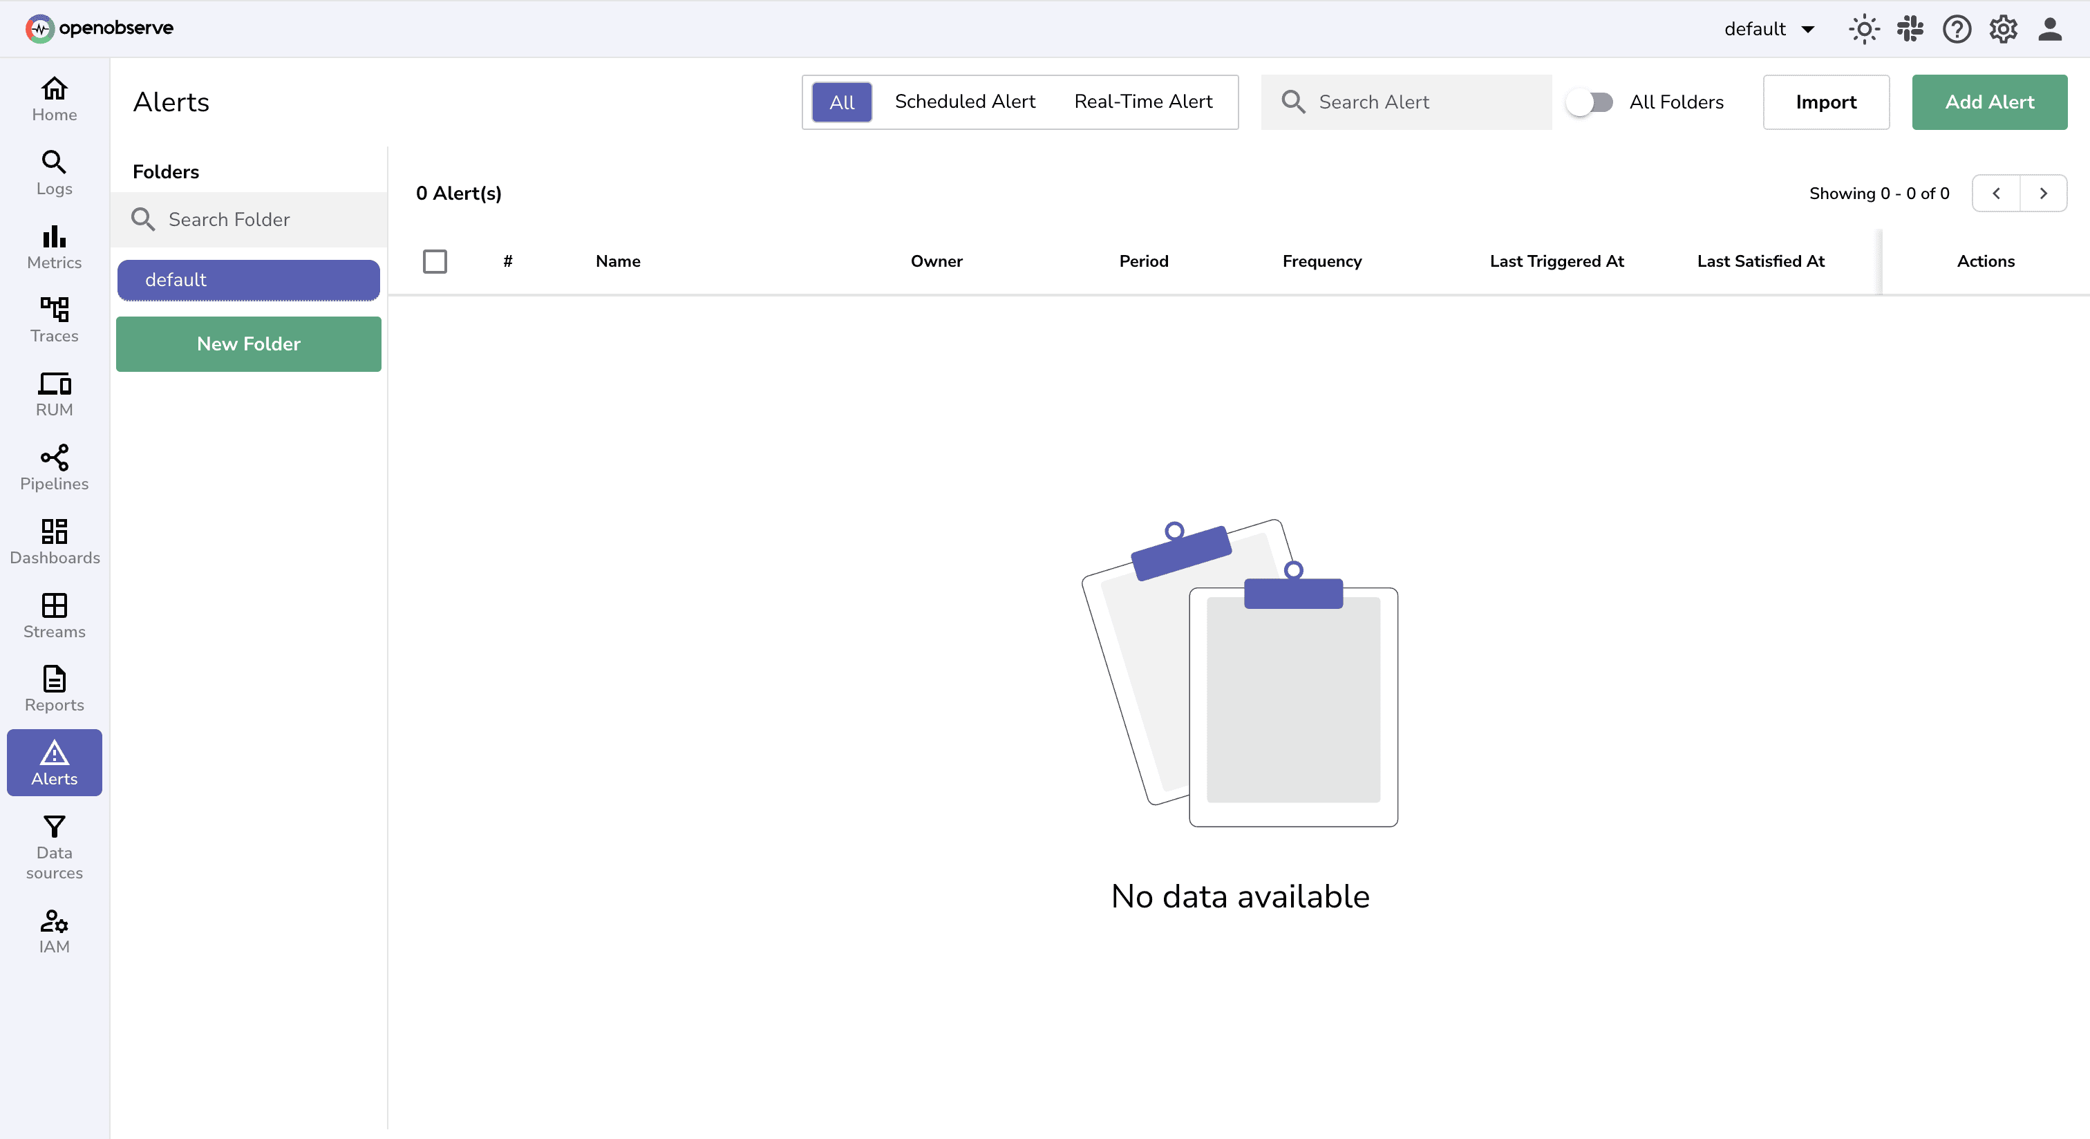Select the Metrics section
Image resolution: width=2090 pixels, height=1139 pixels.
[x=53, y=247]
